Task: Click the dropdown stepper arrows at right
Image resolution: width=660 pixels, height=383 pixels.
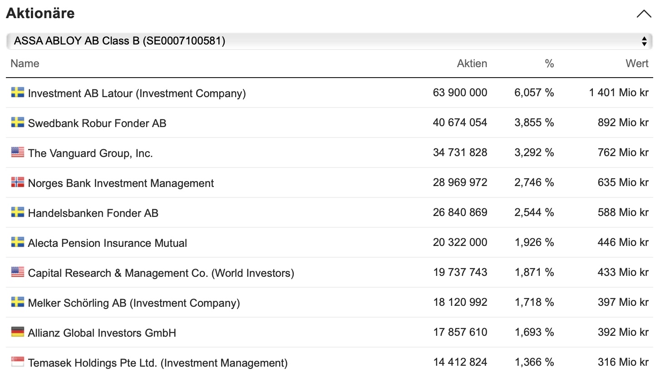Action: pyautogui.click(x=644, y=41)
